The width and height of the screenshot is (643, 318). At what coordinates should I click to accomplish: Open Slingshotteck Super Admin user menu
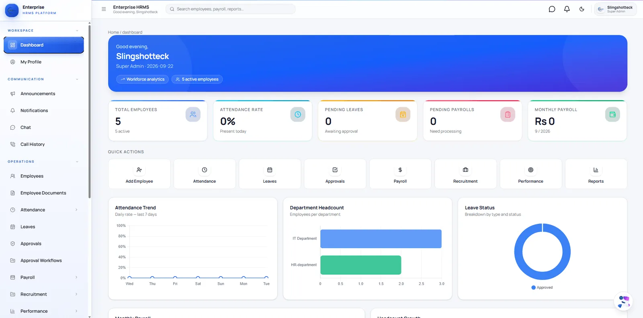tap(615, 9)
